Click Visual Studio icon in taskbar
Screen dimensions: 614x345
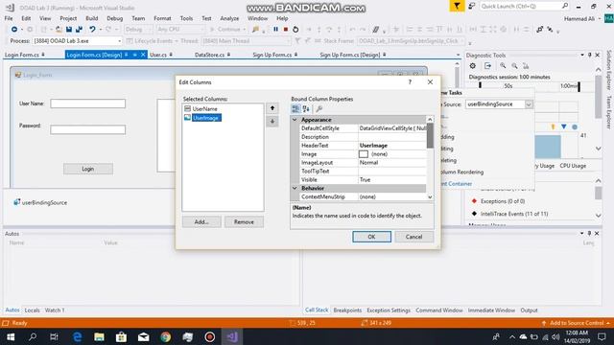pyautogui.click(x=232, y=336)
